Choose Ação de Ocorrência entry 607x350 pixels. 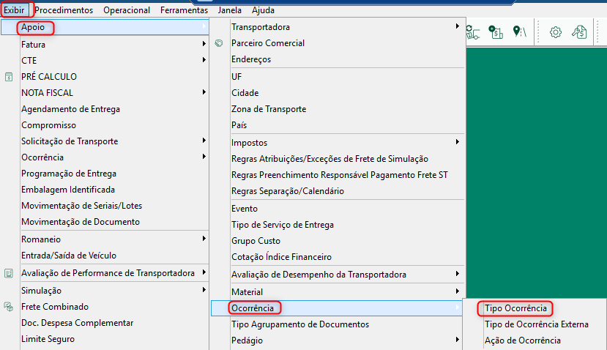523,340
